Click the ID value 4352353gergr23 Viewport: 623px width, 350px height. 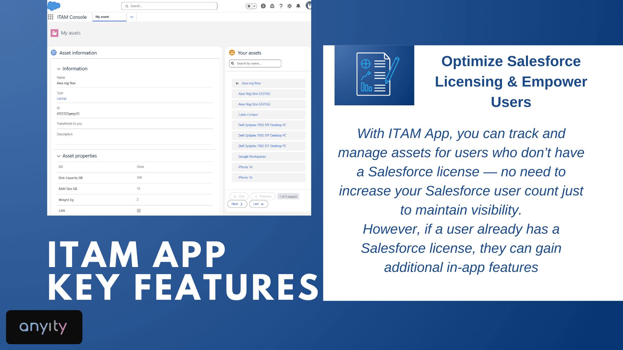click(x=68, y=114)
